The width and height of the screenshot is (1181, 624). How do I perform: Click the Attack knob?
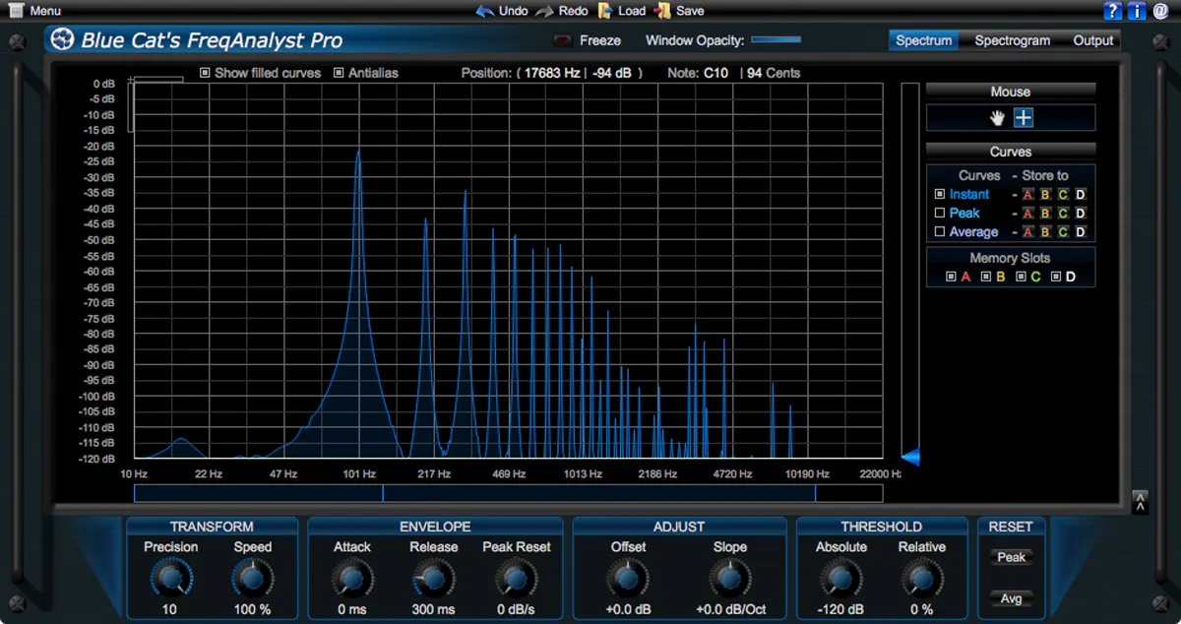point(351,578)
